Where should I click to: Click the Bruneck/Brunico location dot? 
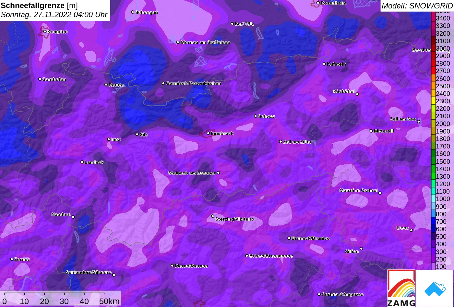tap(289, 238)
